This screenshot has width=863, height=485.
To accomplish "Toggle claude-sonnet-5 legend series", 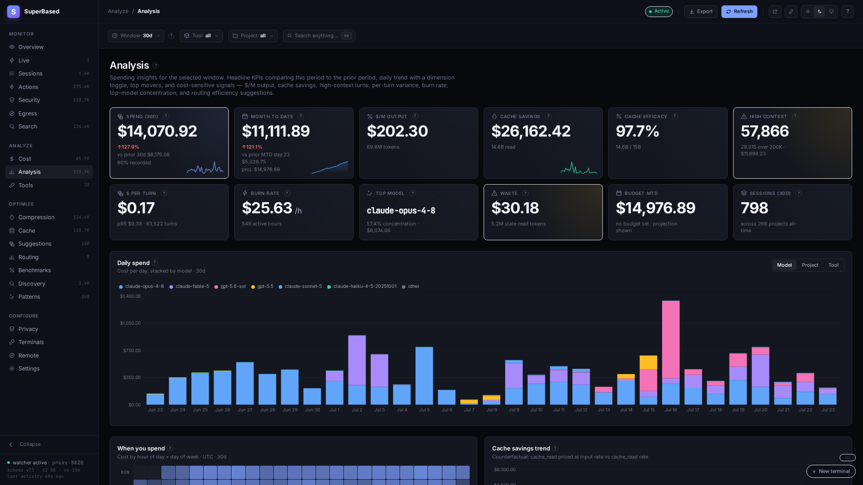I will coord(300,287).
